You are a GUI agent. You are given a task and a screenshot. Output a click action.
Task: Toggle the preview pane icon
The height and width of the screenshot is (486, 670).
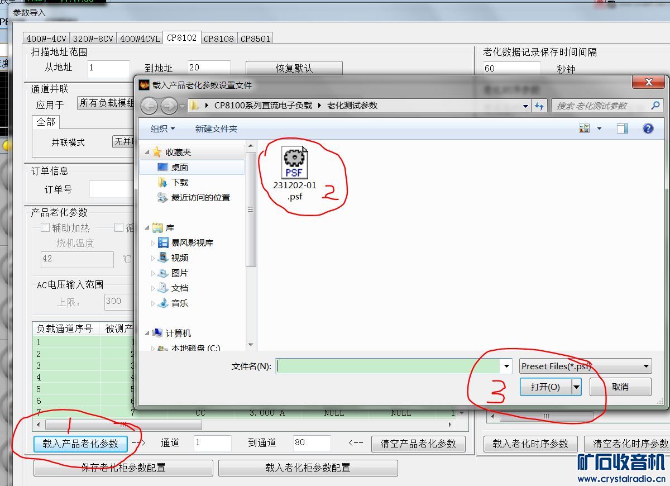click(623, 128)
